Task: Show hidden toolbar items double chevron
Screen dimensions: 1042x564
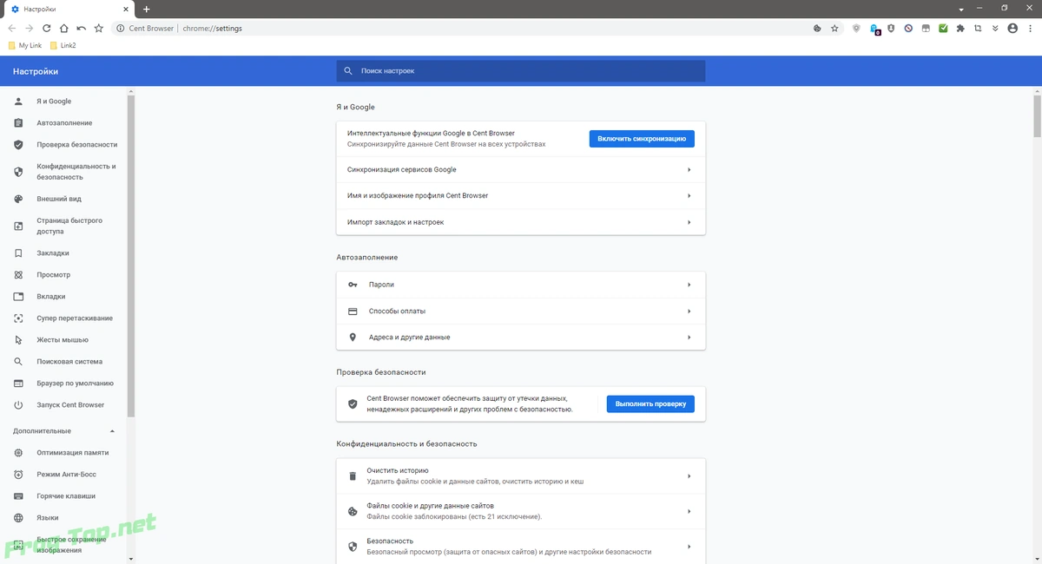Action: tap(995, 28)
